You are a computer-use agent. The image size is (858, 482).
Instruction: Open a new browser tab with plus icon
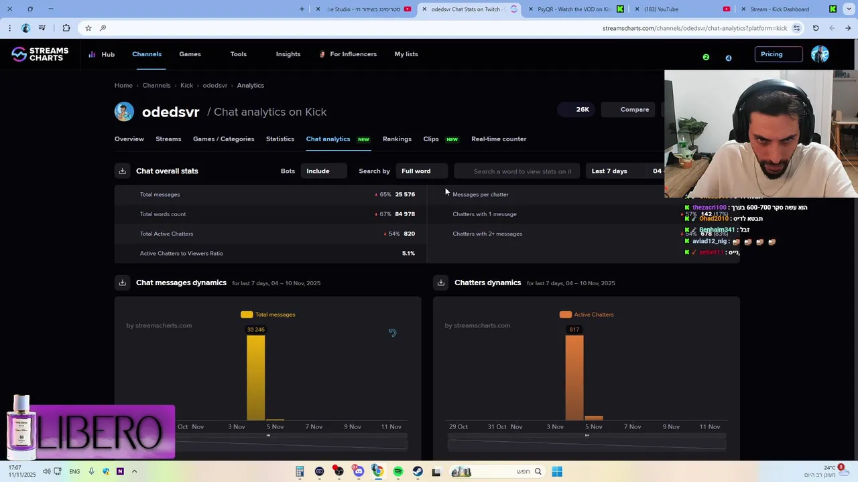302,9
